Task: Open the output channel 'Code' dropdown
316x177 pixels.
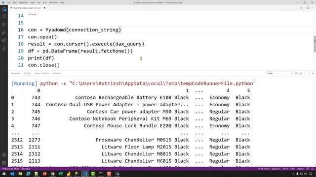Action: [x=279, y=73]
